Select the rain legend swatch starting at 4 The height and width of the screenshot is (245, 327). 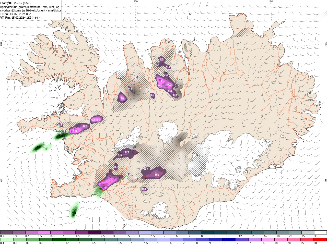[137, 240]
